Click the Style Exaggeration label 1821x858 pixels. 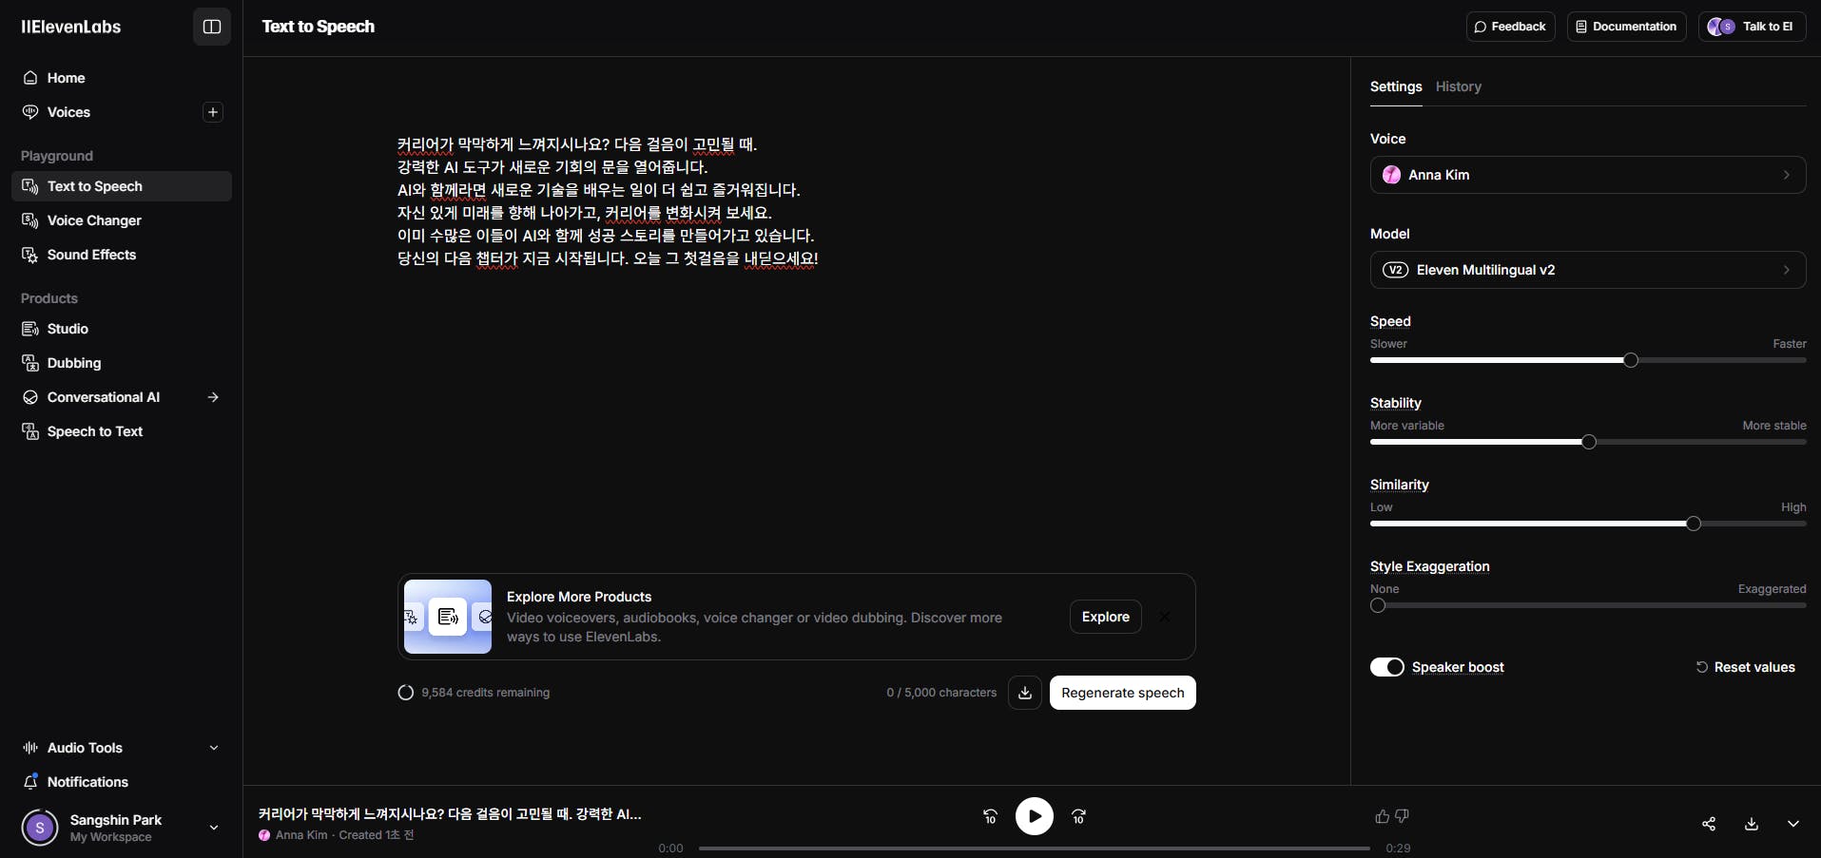[1430, 566]
